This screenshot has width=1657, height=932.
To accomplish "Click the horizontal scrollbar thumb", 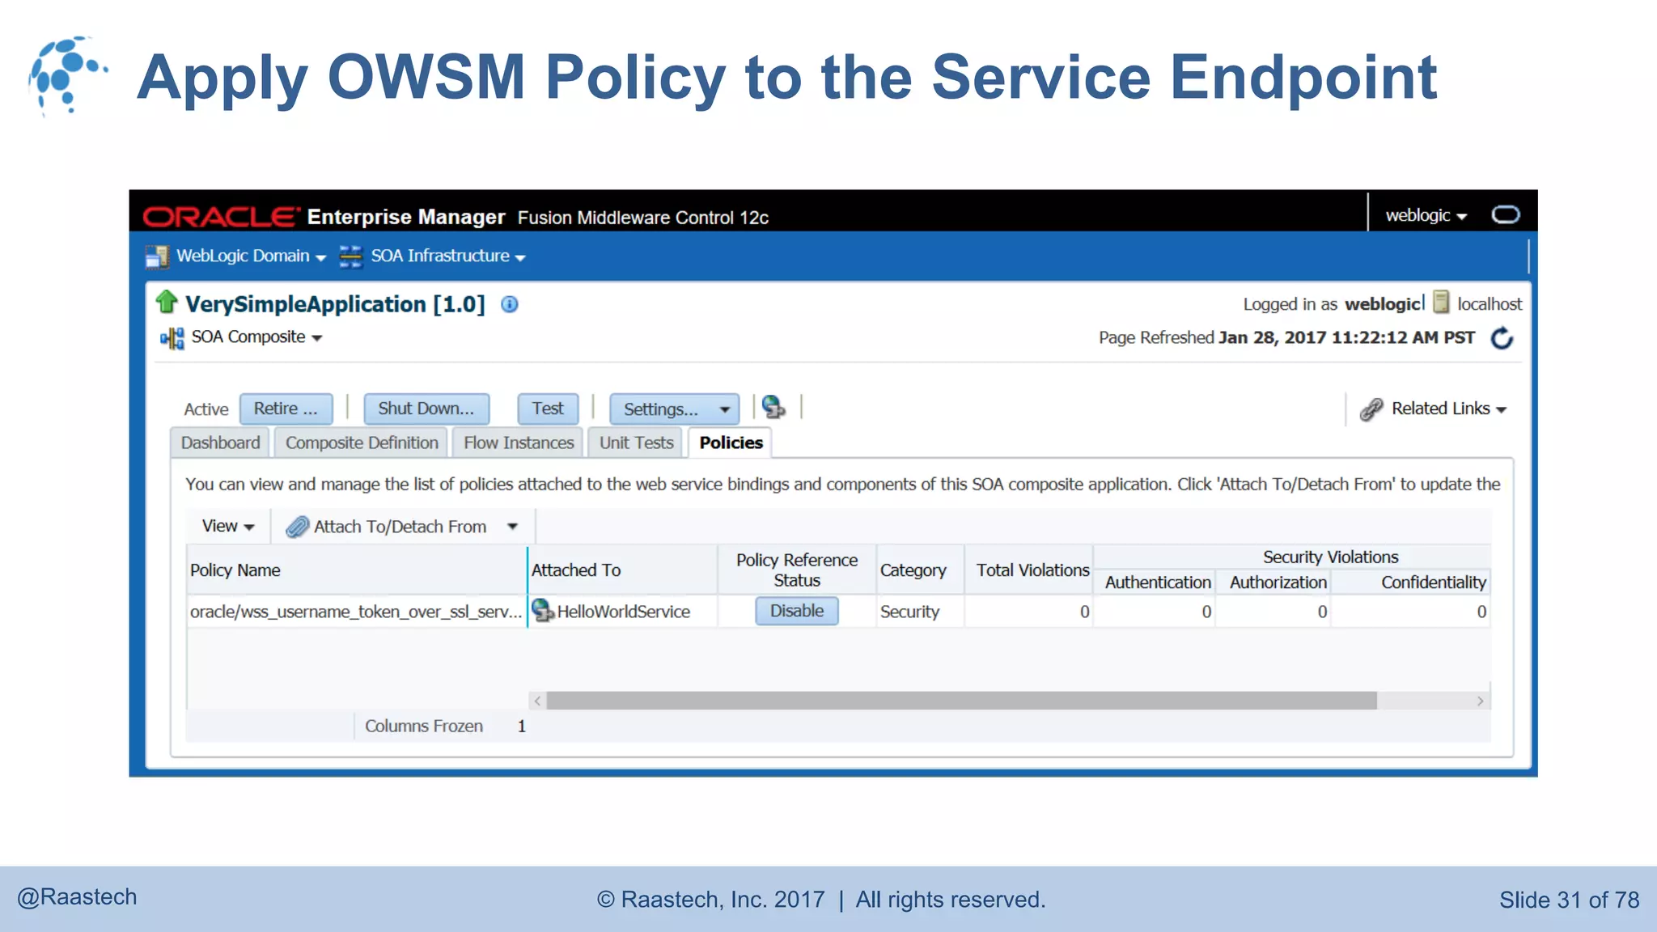I will click(x=962, y=701).
